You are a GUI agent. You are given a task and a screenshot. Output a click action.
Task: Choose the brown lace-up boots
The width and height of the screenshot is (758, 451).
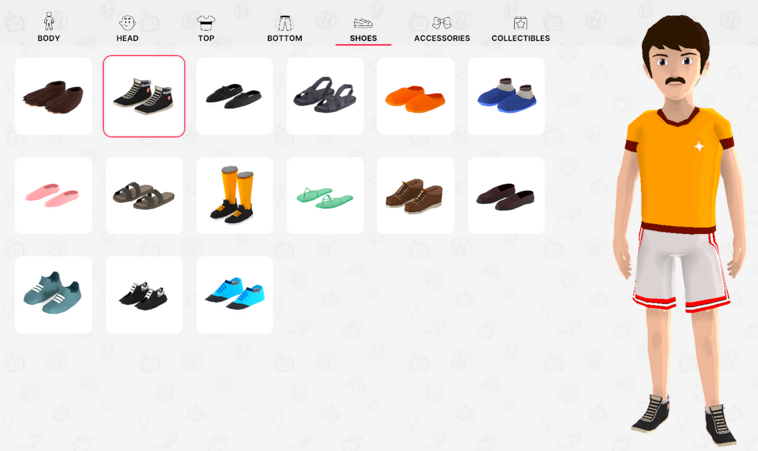[x=415, y=195]
